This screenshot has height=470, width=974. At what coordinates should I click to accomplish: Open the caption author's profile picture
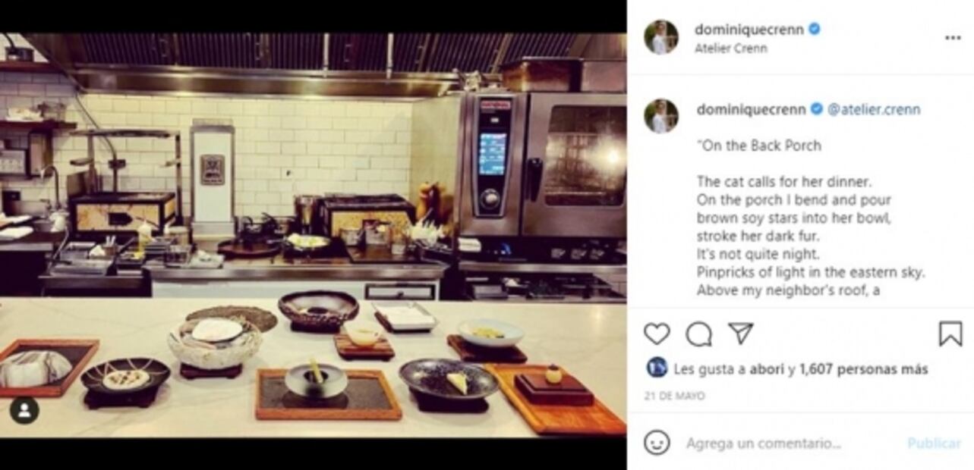click(x=661, y=116)
